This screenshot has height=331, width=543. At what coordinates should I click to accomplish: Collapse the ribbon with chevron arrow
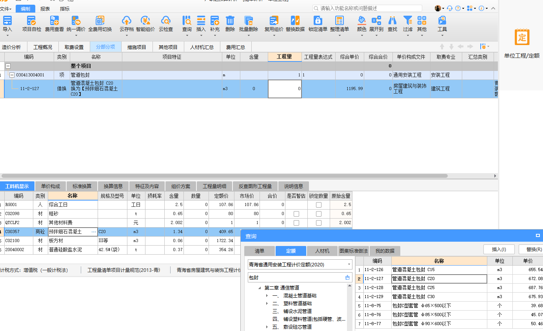click(x=493, y=8)
